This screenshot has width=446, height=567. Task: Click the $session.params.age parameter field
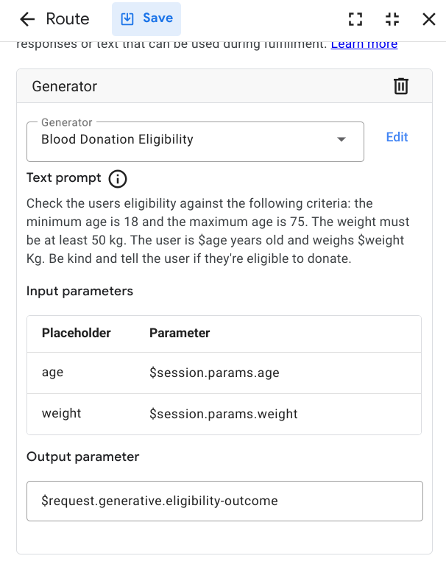pos(214,373)
